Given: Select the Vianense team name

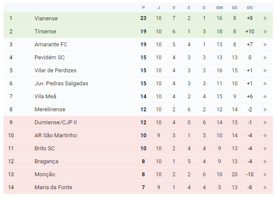Looking at the screenshot, I should [x=46, y=18].
